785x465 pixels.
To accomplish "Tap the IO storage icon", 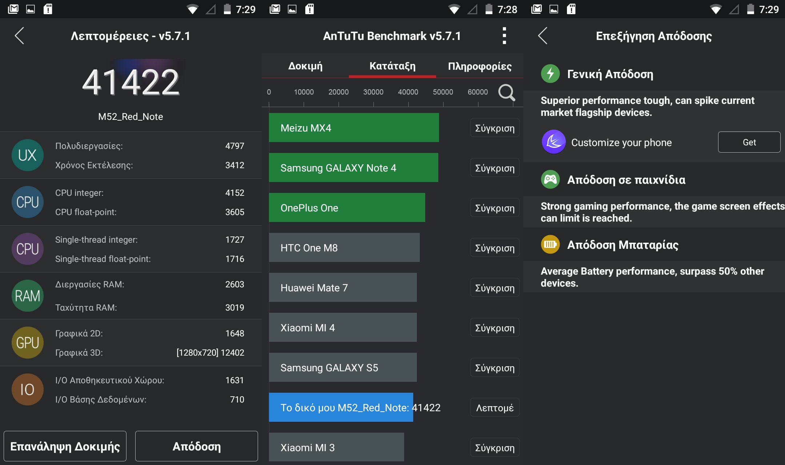I will point(28,389).
